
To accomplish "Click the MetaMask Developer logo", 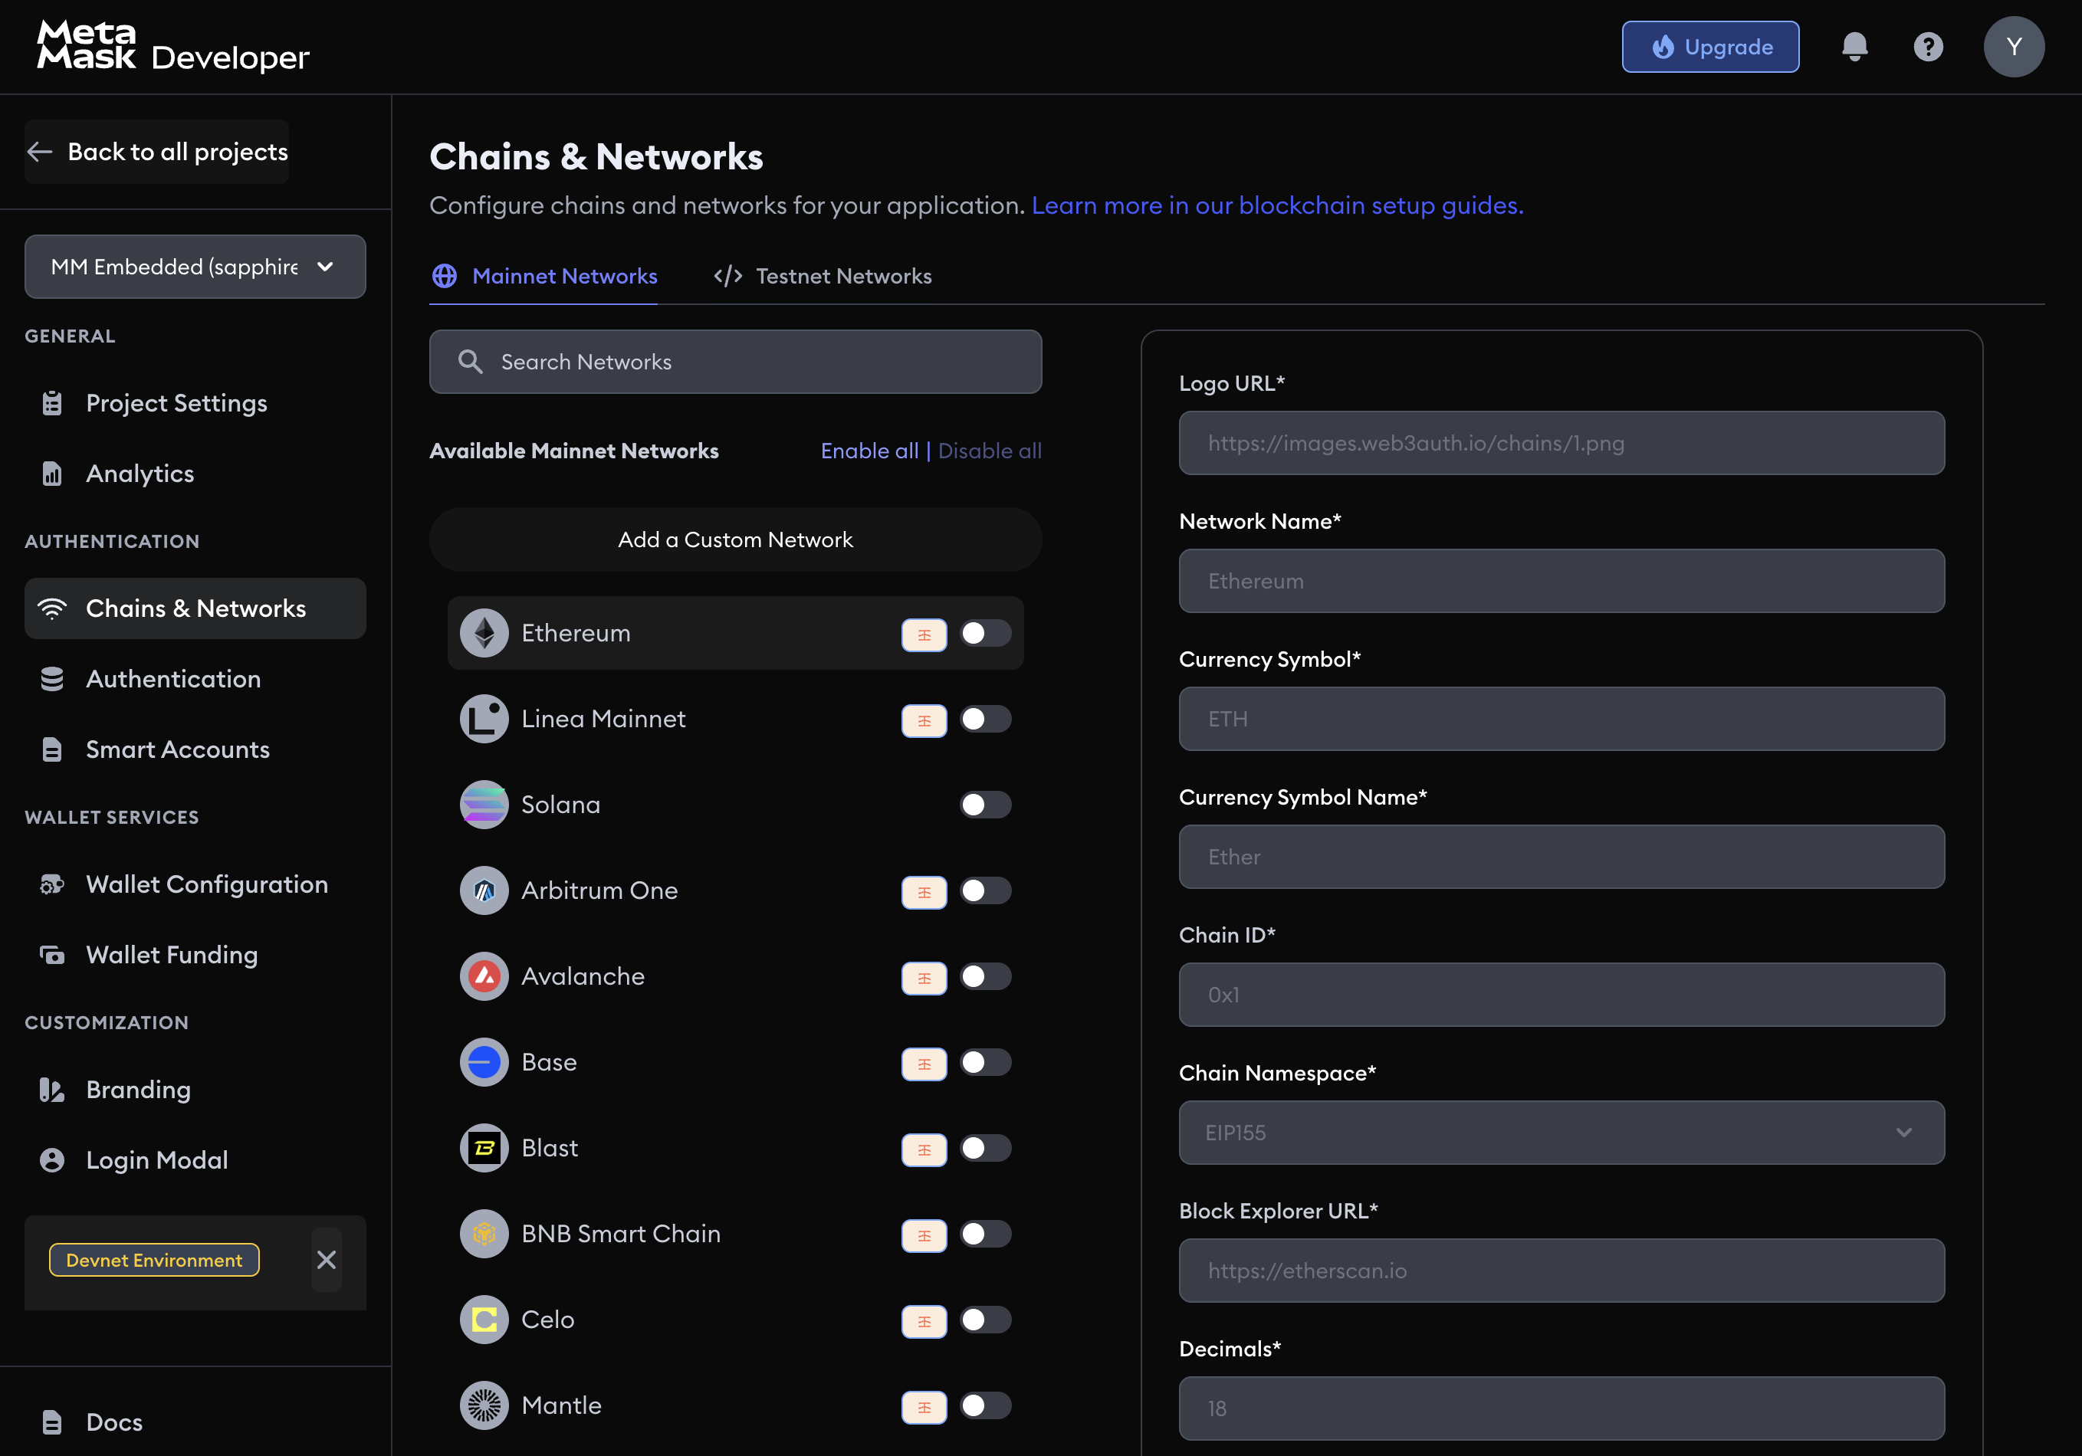I will (x=173, y=46).
